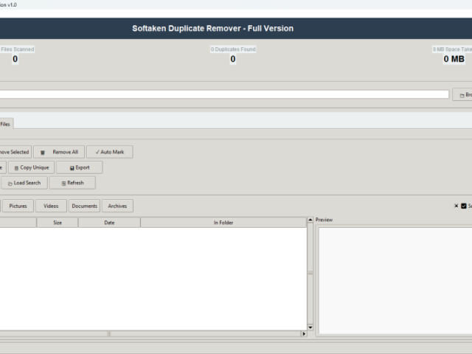Click the folder path input field

[224, 94]
